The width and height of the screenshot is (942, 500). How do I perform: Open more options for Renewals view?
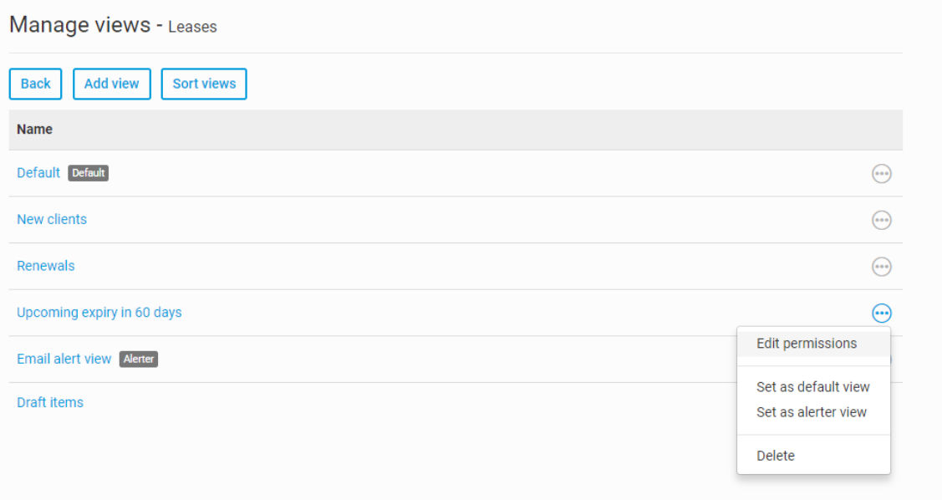(881, 266)
